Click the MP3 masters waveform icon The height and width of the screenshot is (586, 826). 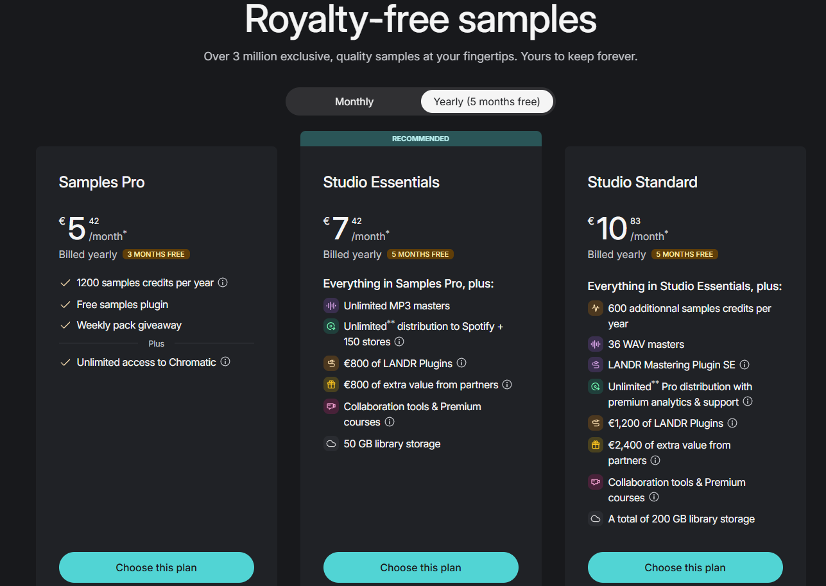click(x=331, y=306)
